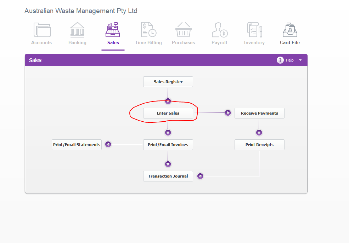The height and width of the screenshot is (243, 349).
Task: Click the Print Receipts button
Action: coord(259,145)
